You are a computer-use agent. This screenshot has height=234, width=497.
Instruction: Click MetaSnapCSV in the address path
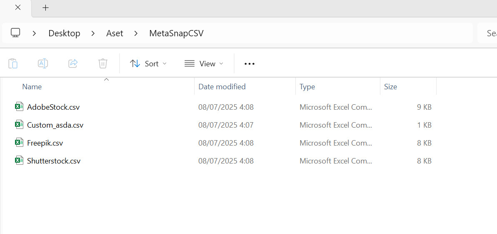pos(176,33)
